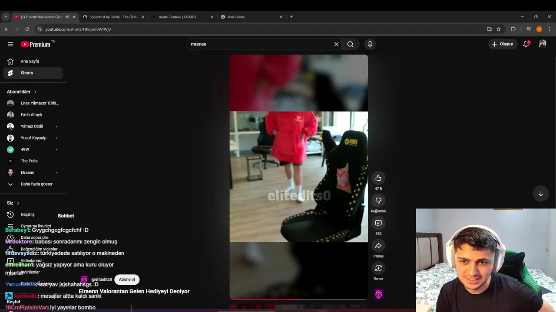Start voice search with microphone icon
This screenshot has width=556, height=312.
tap(370, 44)
